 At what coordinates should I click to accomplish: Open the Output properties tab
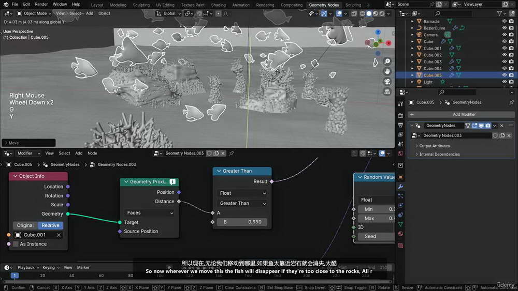[x=401, y=125]
